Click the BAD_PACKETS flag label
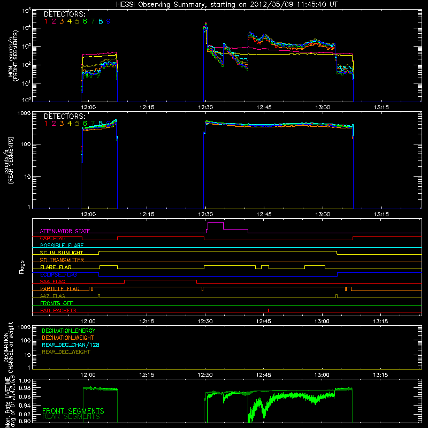Viewport: 428px width, 428px height. click(58, 310)
